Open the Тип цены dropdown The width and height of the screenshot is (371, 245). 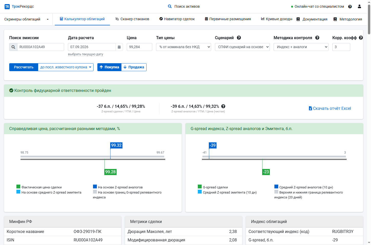click(183, 47)
